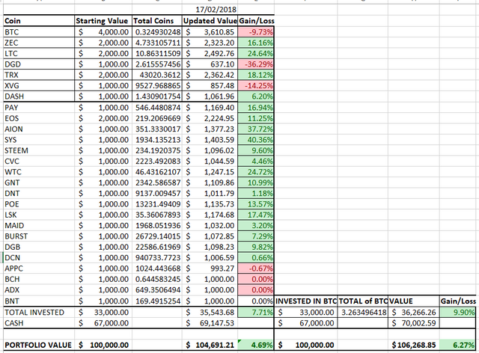Click EOS updated value 2,224.95
Image resolution: width=479 pixels, height=353 pixels.
(210, 118)
